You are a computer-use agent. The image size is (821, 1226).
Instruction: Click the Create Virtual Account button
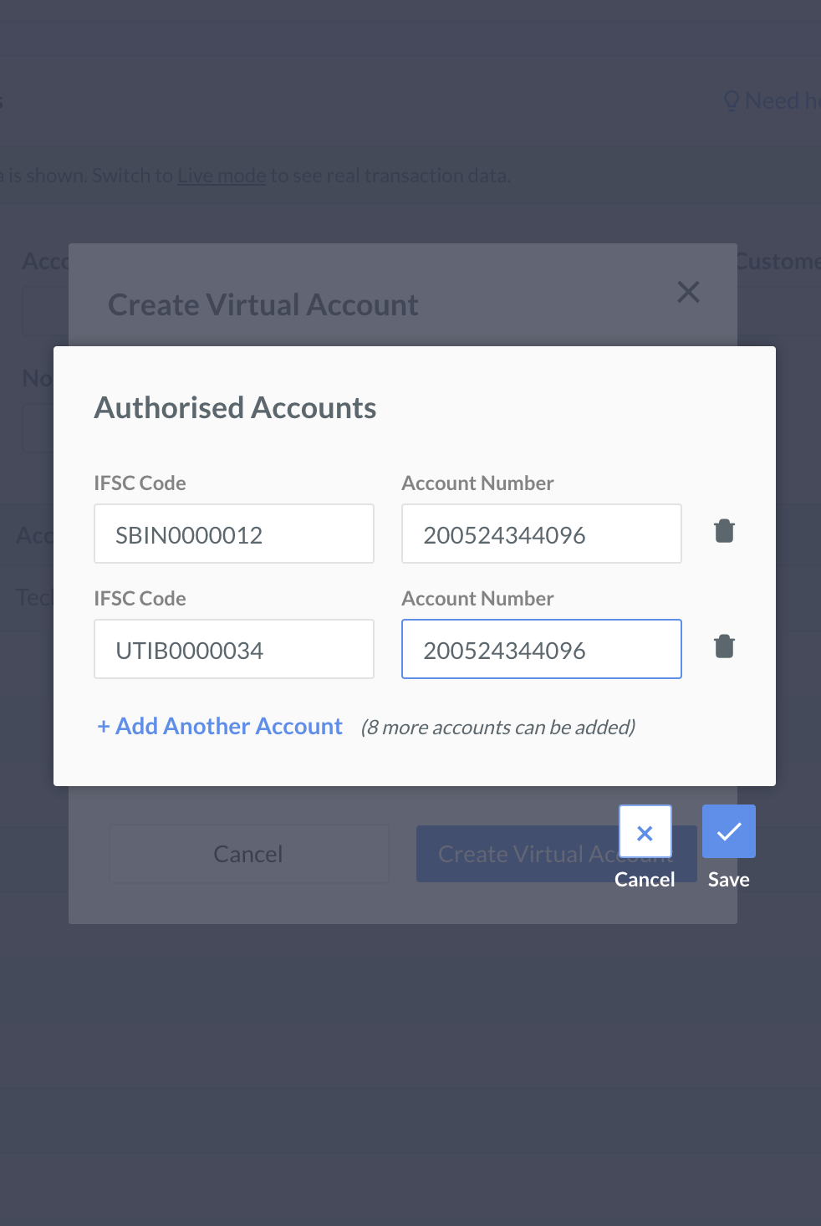pyautogui.click(x=555, y=854)
